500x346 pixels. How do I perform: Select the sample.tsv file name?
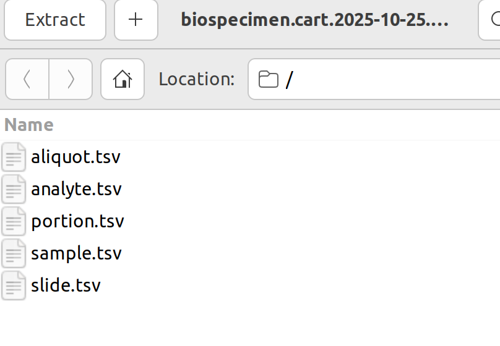pos(76,253)
